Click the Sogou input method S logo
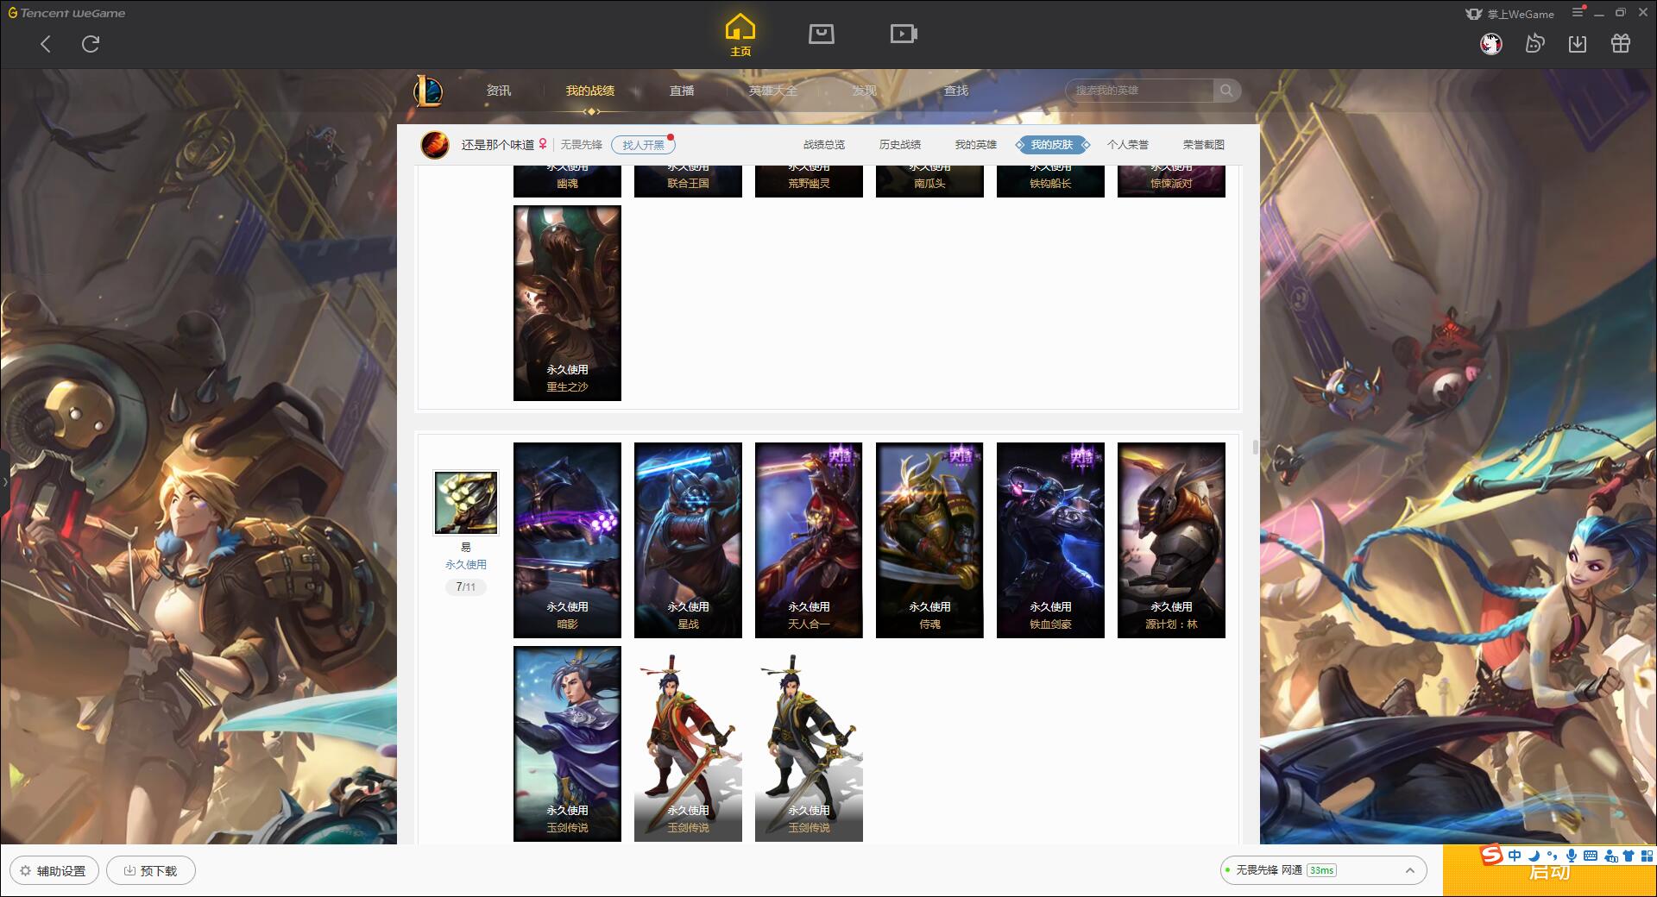Screen dimensions: 1657x897 (x=1492, y=855)
